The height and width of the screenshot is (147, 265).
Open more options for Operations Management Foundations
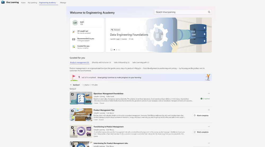coord(209,93)
